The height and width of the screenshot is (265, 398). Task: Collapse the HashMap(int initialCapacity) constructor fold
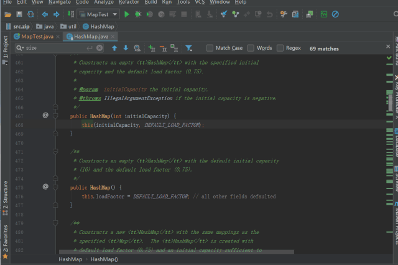[55, 116]
